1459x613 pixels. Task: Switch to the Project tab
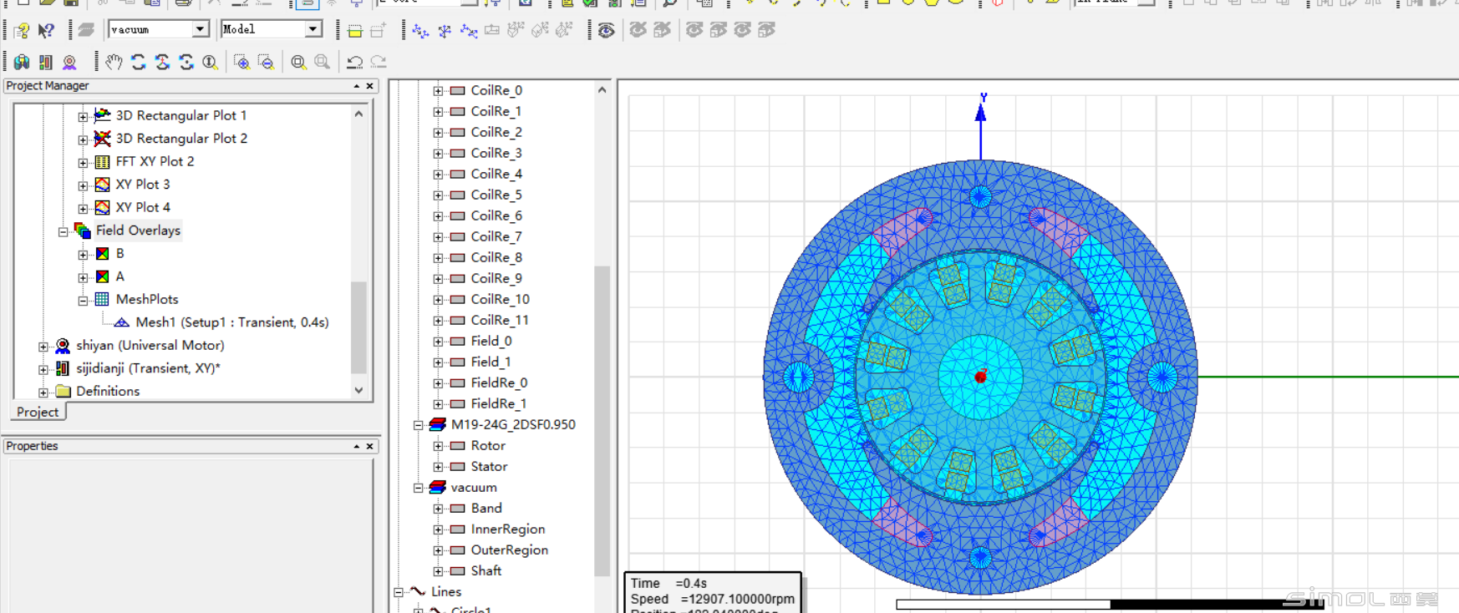(38, 412)
